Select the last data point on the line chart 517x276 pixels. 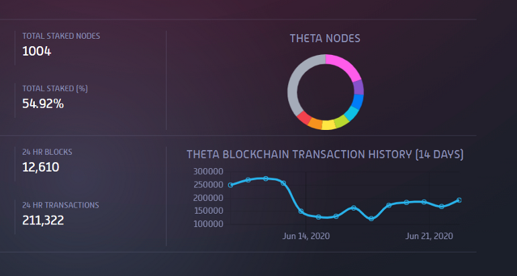point(459,200)
